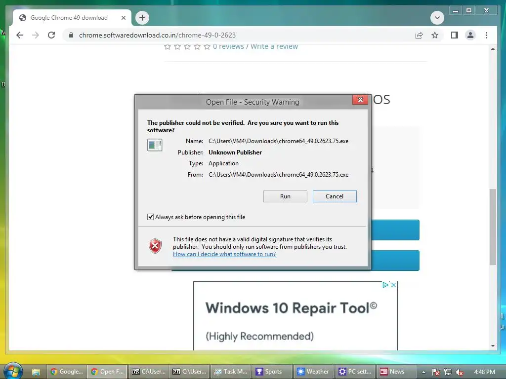The height and width of the screenshot is (379, 506).
Task: Click the first rating star
Action: [167, 47]
